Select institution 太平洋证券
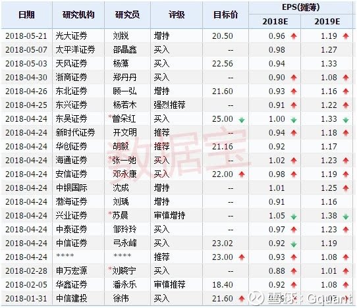The height and width of the screenshot is (308, 357). tap(75, 50)
